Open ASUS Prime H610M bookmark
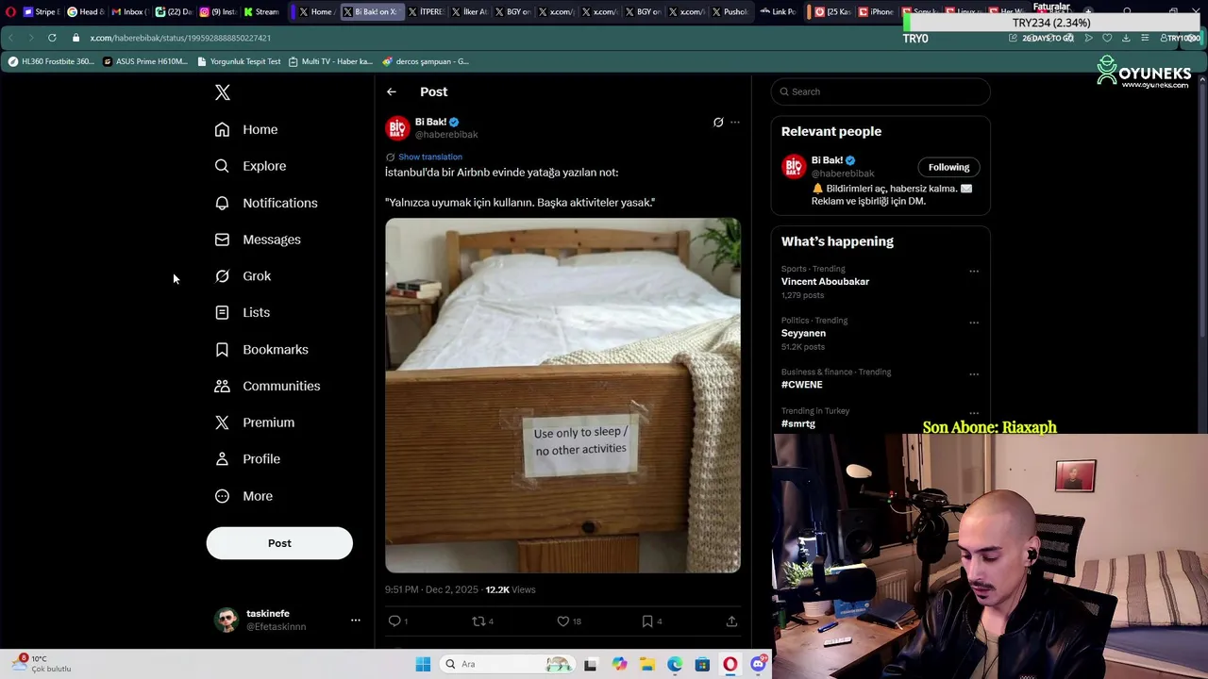The image size is (1208, 679). [x=145, y=61]
